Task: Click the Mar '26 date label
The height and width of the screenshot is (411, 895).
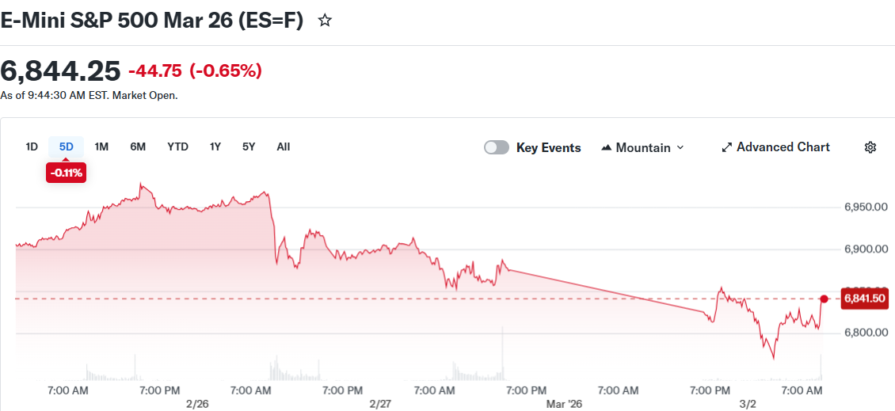Action: point(564,404)
